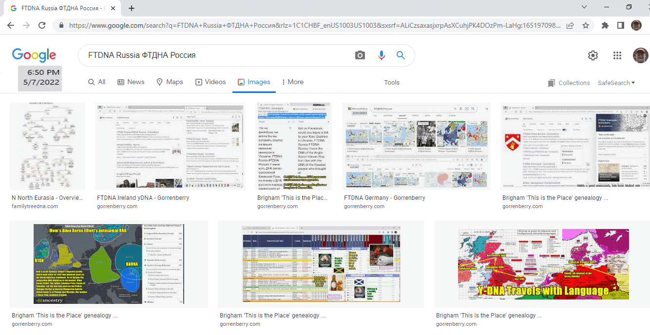The width and height of the screenshot is (650, 335).
Task: Start voice search with the microphone
Action: click(x=382, y=55)
